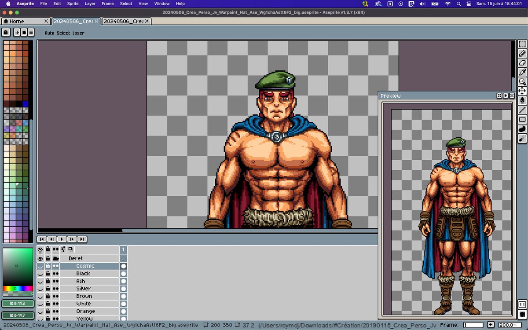Toggle onion skin icon in timeline header
Image resolution: width=528 pixels, height=330 pixels.
[x=70, y=249]
